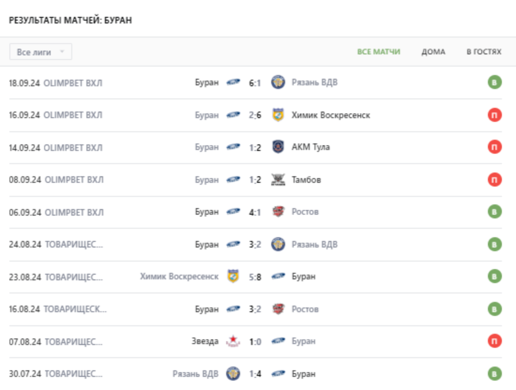Switch to the "Дома" tab

point(433,52)
